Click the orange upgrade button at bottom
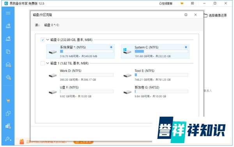 coord(83,142)
